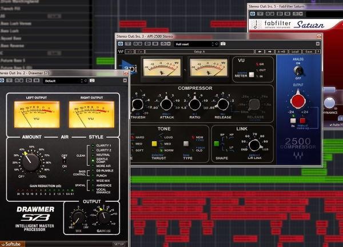Click the Setup button on Drawmer S73
This screenshot has height=247, width=343.
[x=119, y=244]
